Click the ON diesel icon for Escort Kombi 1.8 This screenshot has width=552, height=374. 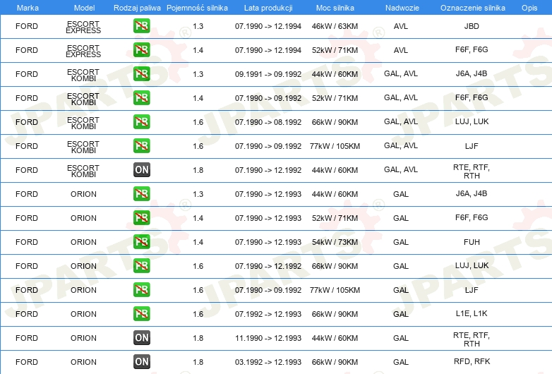pos(141,169)
